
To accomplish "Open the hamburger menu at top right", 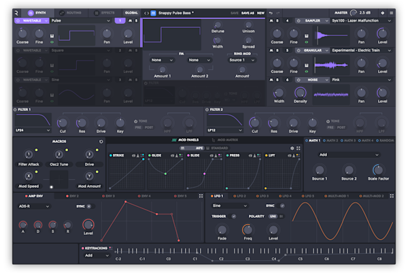I will 391,12.
